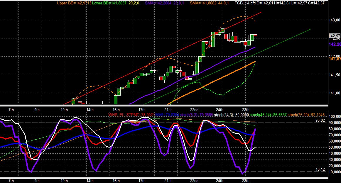Click 22nd on price chart date axis
The height and width of the screenshot is (183, 341).
194,110
